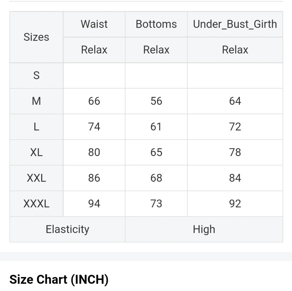Select the S size row label
This screenshot has height=291, width=292.
(x=36, y=76)
